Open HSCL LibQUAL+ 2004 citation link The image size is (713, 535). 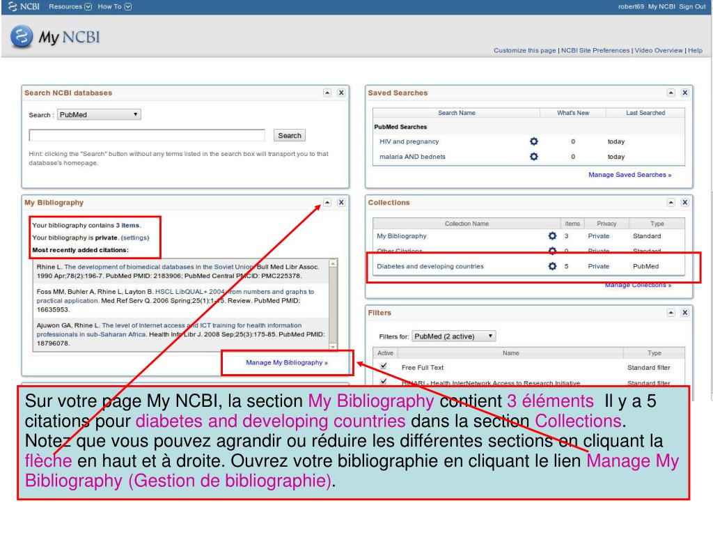tap(175, 295)
